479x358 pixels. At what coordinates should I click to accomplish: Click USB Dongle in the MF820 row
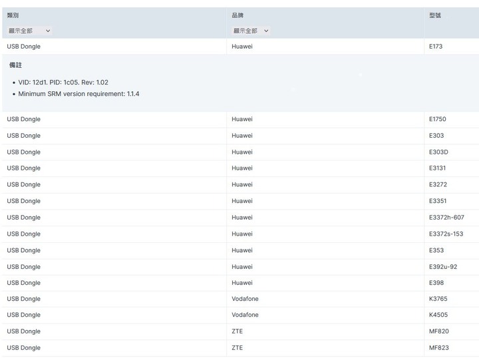[23, 331]
